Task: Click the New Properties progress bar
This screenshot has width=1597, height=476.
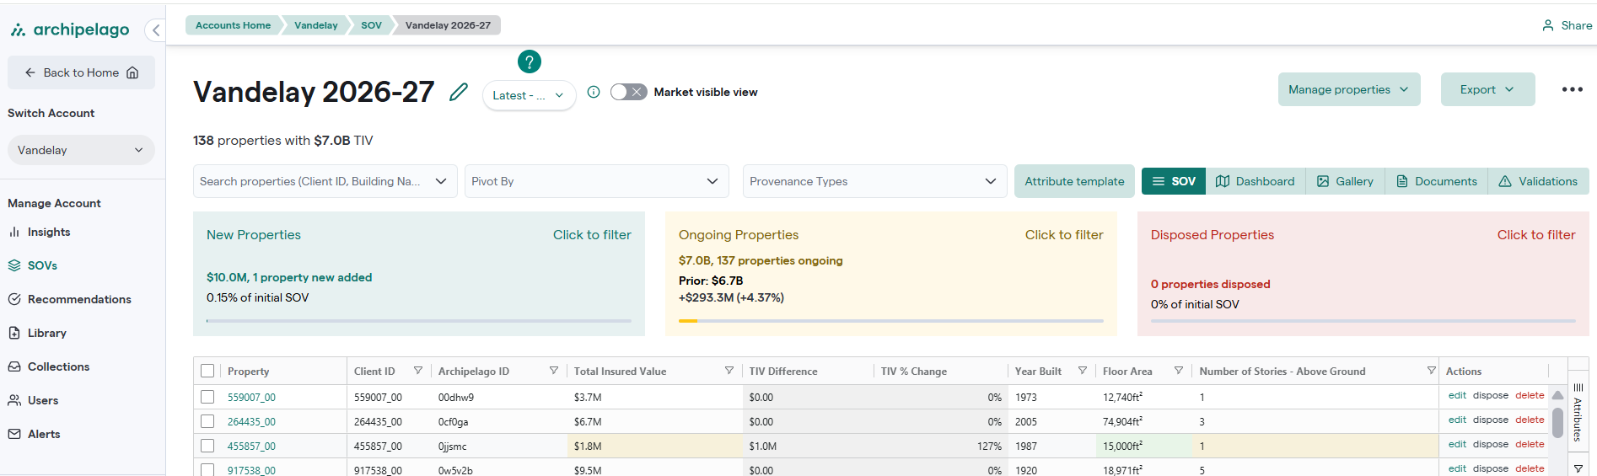Action: coord(419,321)
